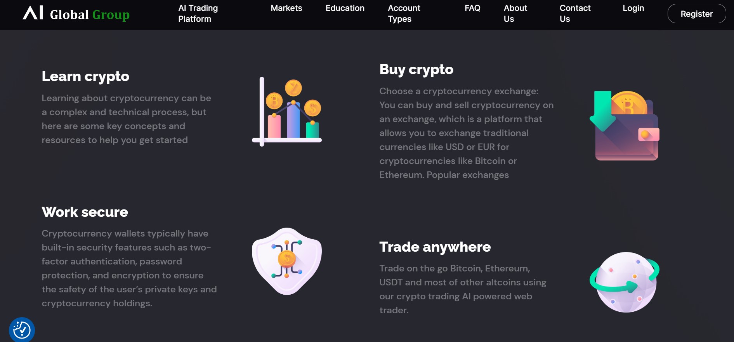Open the Education section
Viewport: 734px width, 342px height.
coord(345,8)
